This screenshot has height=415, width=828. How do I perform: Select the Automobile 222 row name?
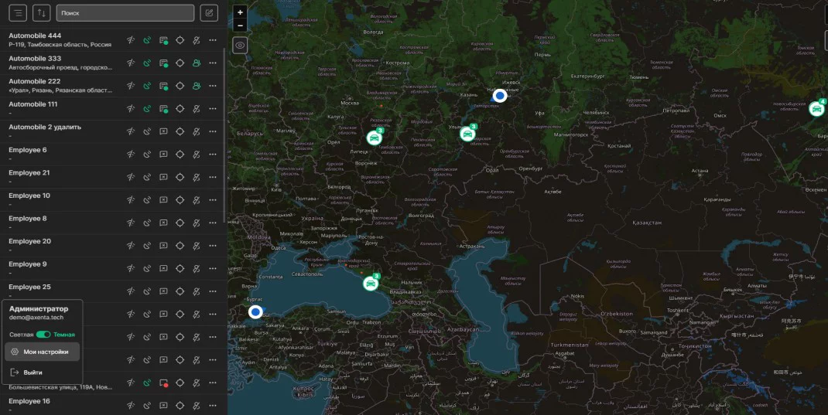point(34,81)
